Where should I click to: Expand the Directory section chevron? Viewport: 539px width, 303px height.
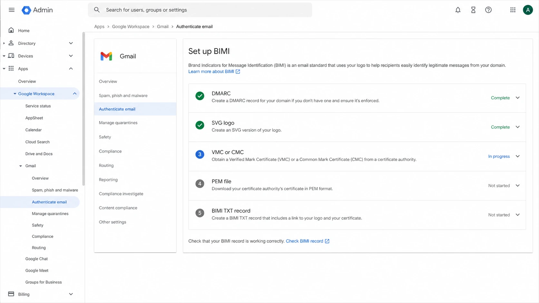pyautogui.click(x=71, y=43)
